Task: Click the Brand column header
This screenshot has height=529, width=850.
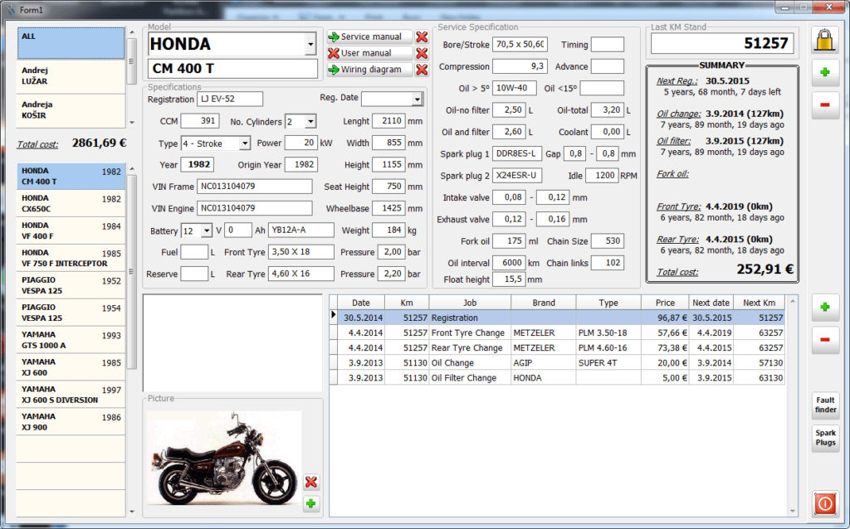Action: tap(544, 303)
